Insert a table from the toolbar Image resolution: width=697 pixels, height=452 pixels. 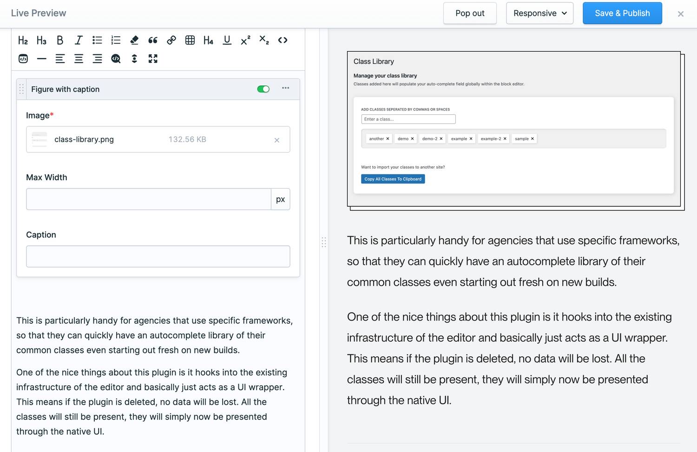point(190,40)
